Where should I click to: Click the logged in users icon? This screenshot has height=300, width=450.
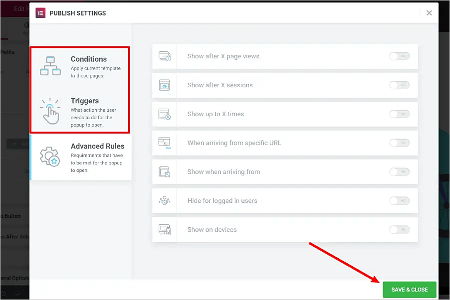[165, 201]
